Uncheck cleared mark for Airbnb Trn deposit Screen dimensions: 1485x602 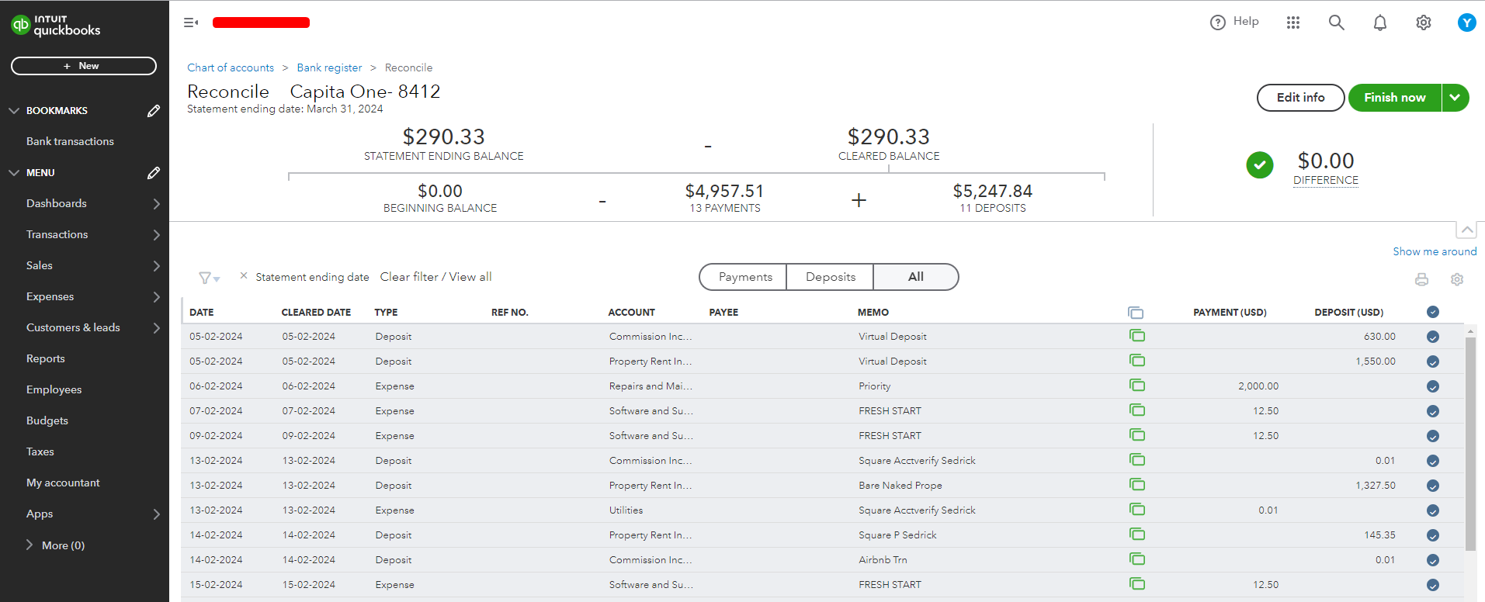[x=1433, y=560]
